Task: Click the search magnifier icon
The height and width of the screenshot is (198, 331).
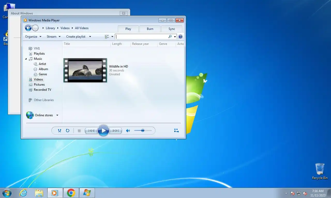Action: pyautogui.click(x=170, y=37)
